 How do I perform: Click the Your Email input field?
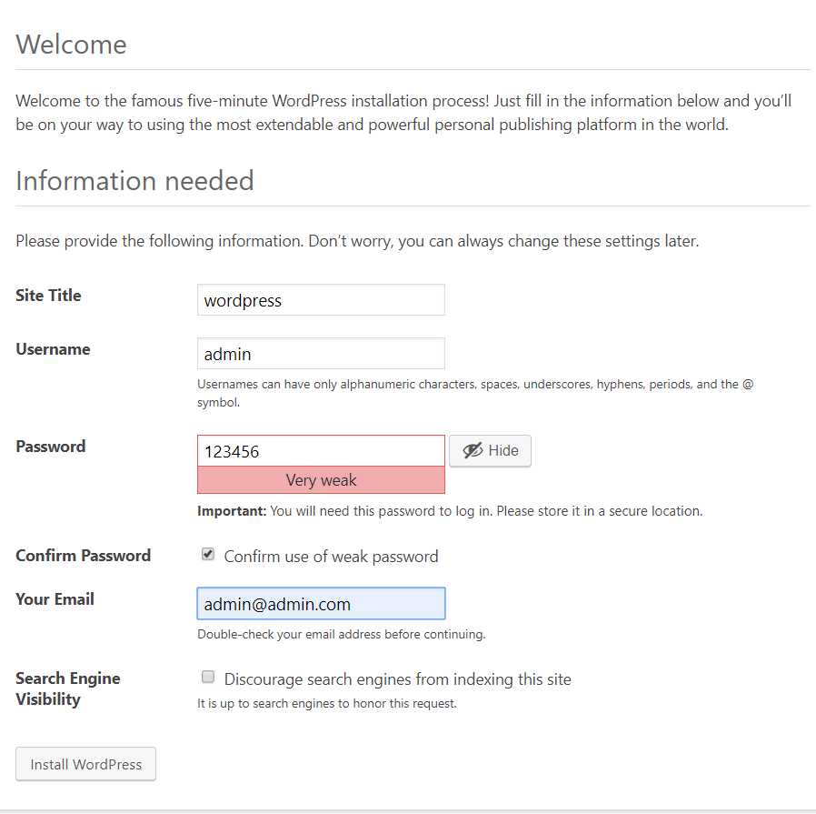pyautogui.click(x=321, y=603)
